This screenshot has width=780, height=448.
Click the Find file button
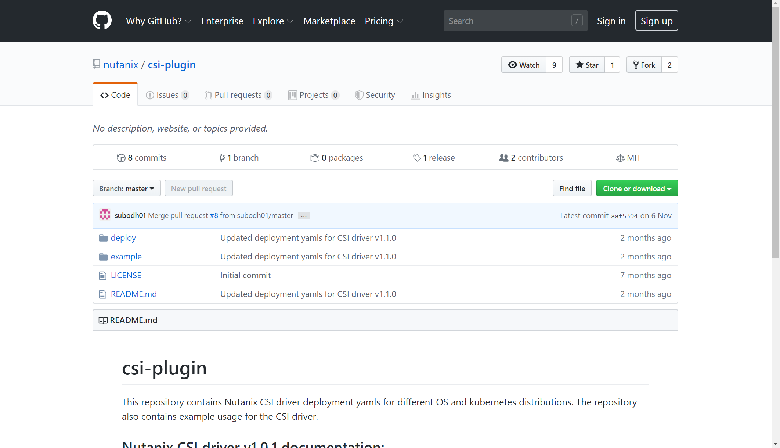(572, 188)
